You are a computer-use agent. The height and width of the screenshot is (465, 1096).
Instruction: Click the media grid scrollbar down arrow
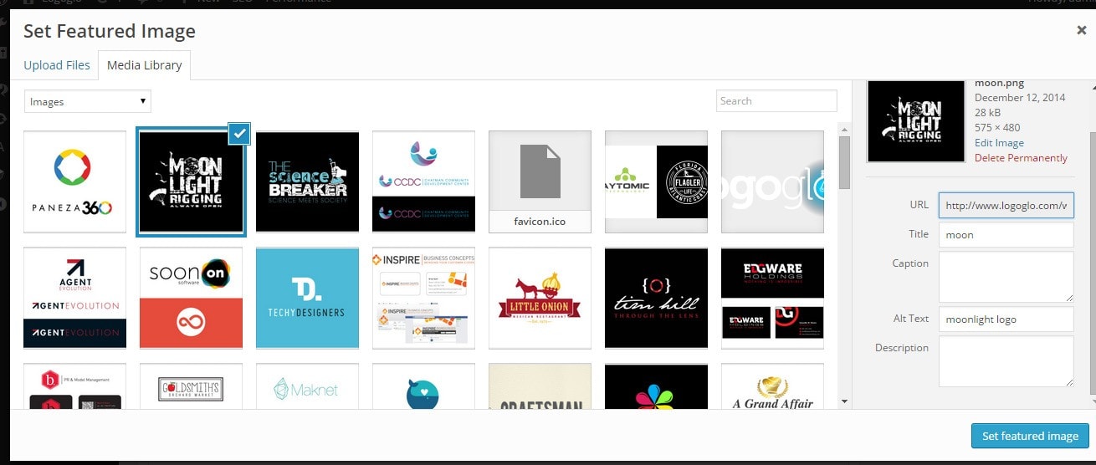[x=844, y=402]
